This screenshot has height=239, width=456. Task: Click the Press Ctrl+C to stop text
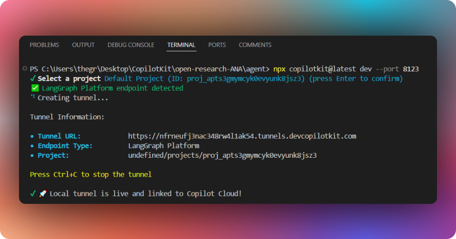coord(91,174)
